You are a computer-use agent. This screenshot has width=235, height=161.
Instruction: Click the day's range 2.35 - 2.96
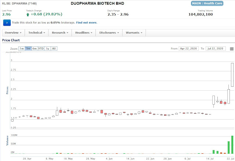point(118,15)
